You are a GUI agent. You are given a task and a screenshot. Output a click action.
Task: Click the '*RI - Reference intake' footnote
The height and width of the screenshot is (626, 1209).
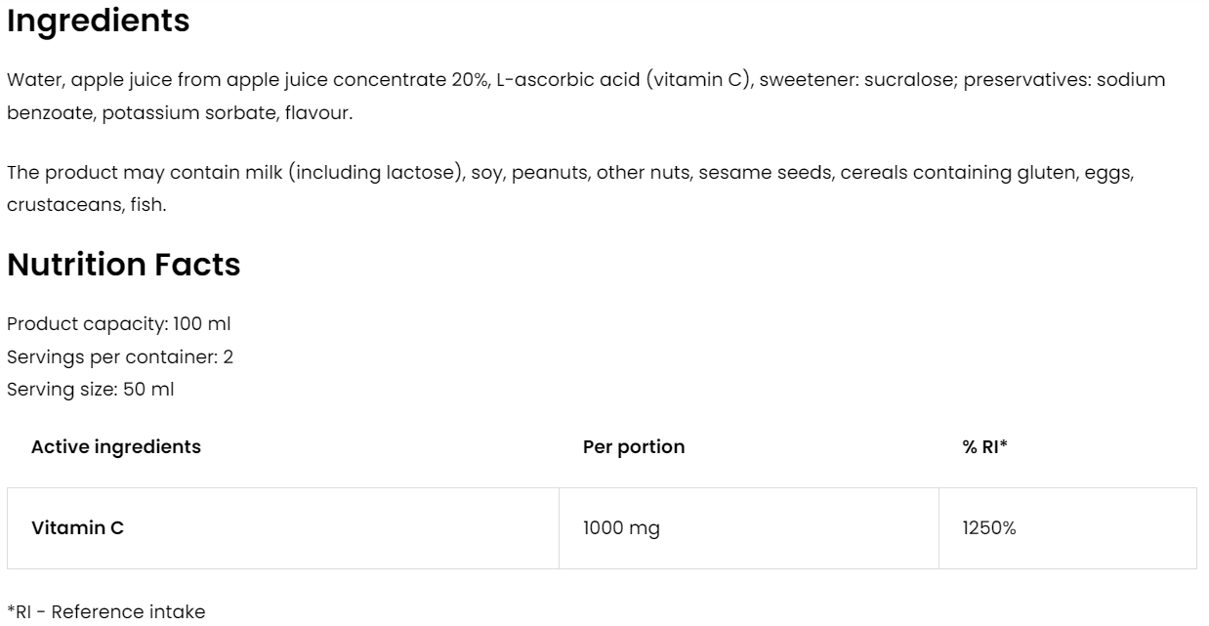(x=106, y=612)
